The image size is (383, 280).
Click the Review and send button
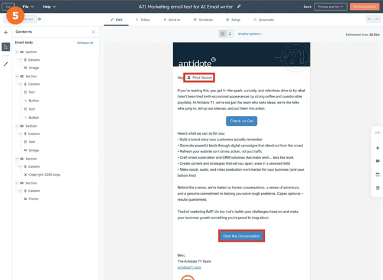click(x=365, y=6)
